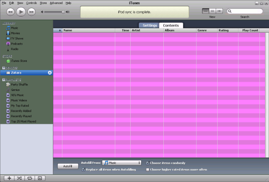Start playback with the Play button
The height and width of the screenshot is (182, 269).
[21, 12]
